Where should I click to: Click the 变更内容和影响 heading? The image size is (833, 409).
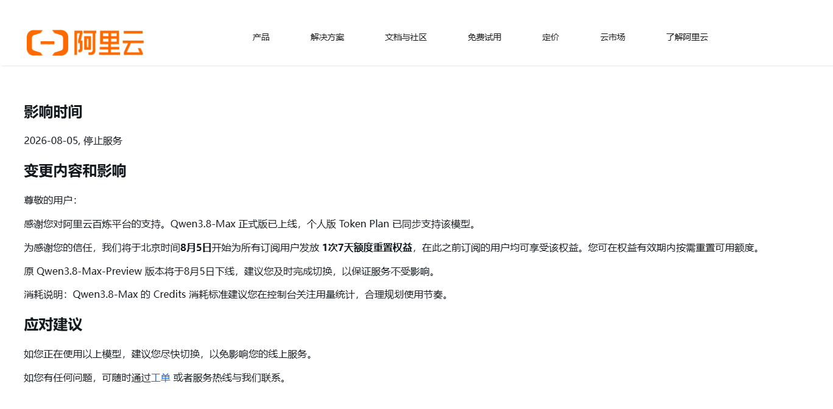click(x=75, y=171)
